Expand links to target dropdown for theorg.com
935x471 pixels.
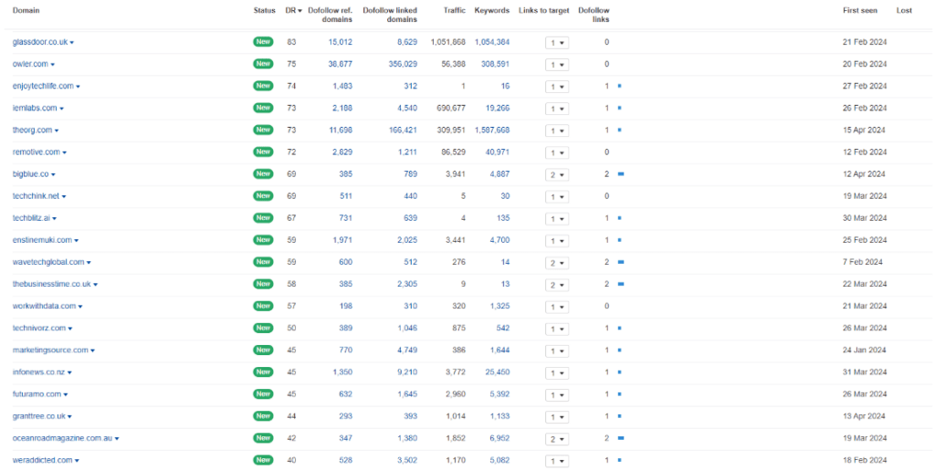coord(557,131)
